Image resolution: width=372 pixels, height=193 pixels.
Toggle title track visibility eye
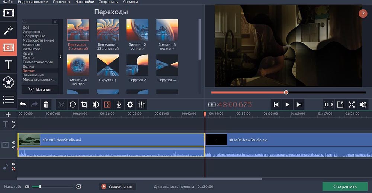click(x=14, y=122)
